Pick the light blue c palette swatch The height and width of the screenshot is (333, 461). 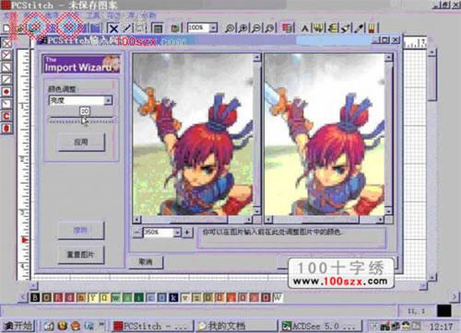[x=150, y=297]
